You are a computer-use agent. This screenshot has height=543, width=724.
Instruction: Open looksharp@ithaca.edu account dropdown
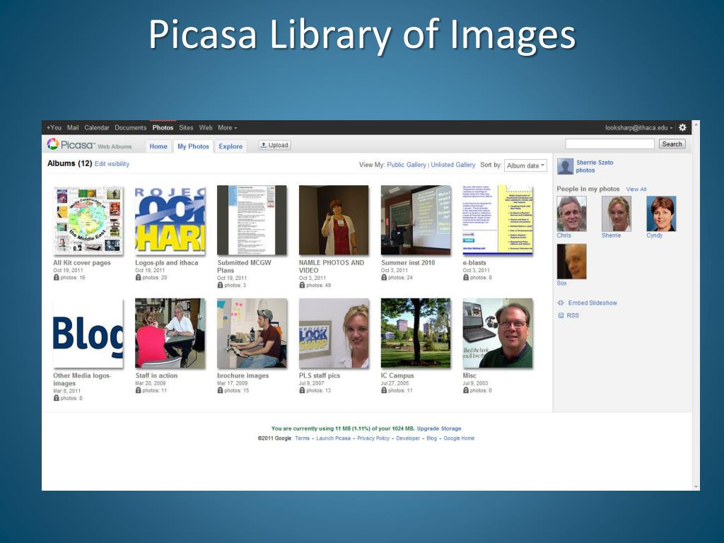(638, 127)
